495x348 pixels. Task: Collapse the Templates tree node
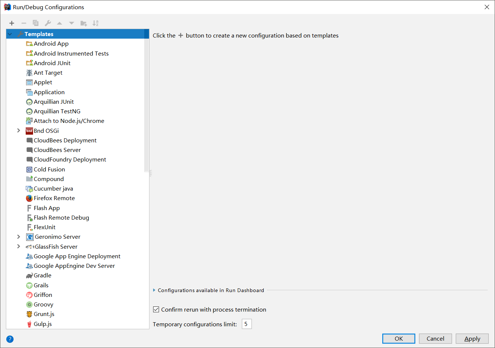pyautogui.click(x=10, y=34)
